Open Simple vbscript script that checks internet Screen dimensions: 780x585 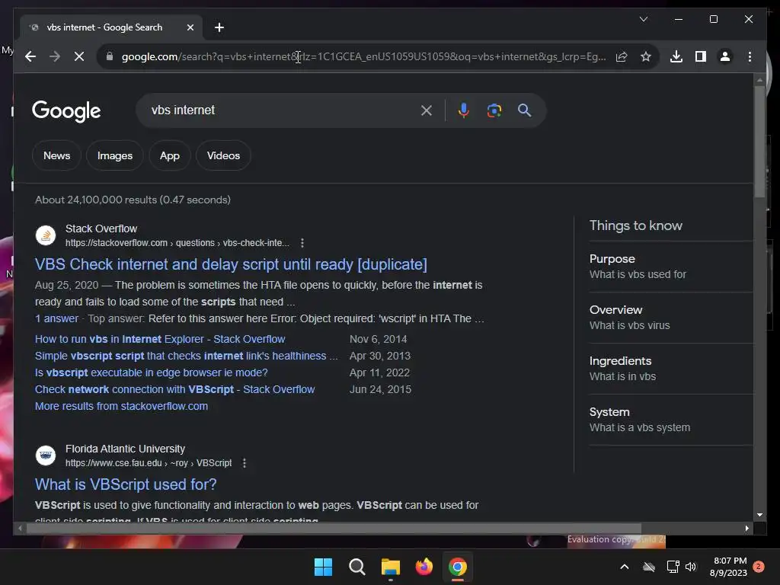pos(186,356)
